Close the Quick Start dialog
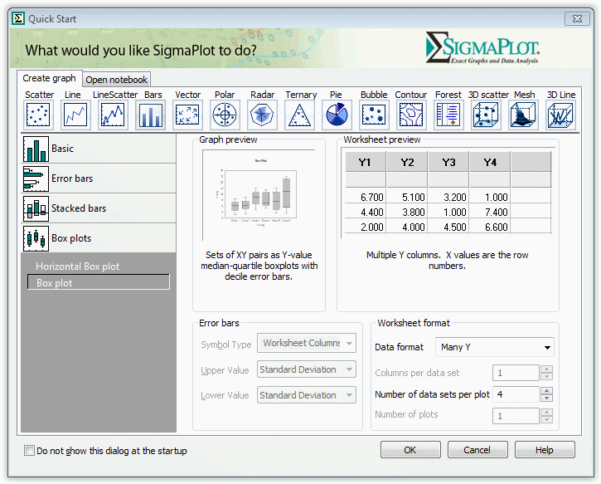This screenshot has height=484, width=601. pos(577,19)
